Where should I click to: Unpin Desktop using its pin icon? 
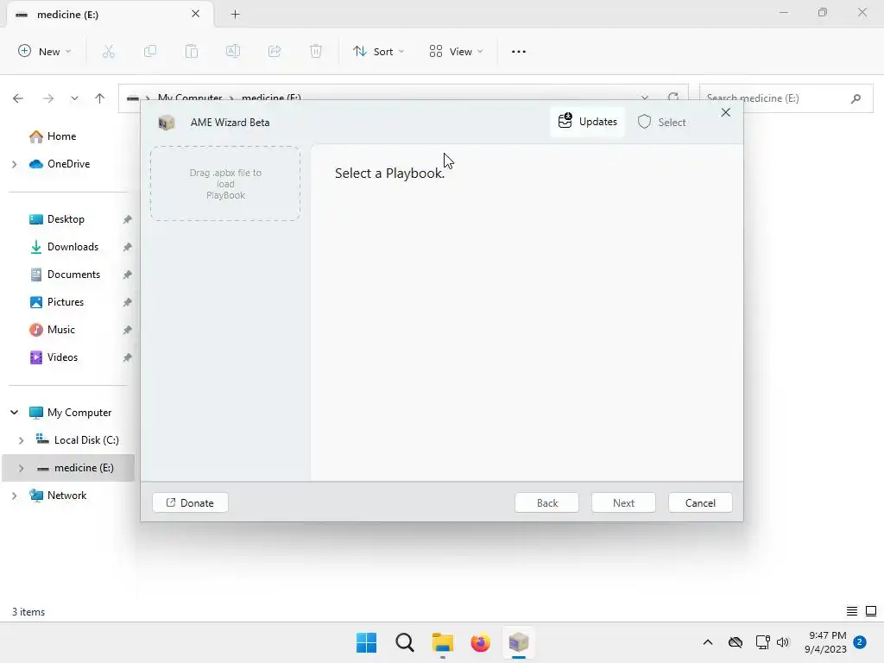click(x=128, y=219)
